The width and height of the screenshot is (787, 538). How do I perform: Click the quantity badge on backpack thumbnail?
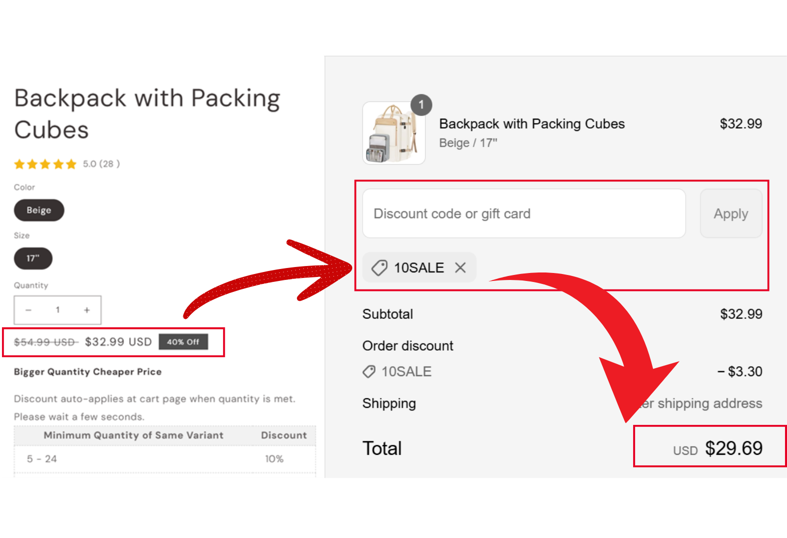[421, 105]
